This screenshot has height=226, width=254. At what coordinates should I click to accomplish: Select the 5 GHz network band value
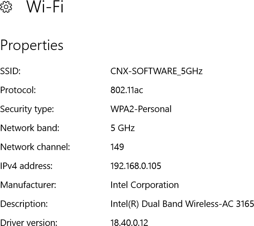(x=123, y=128)
